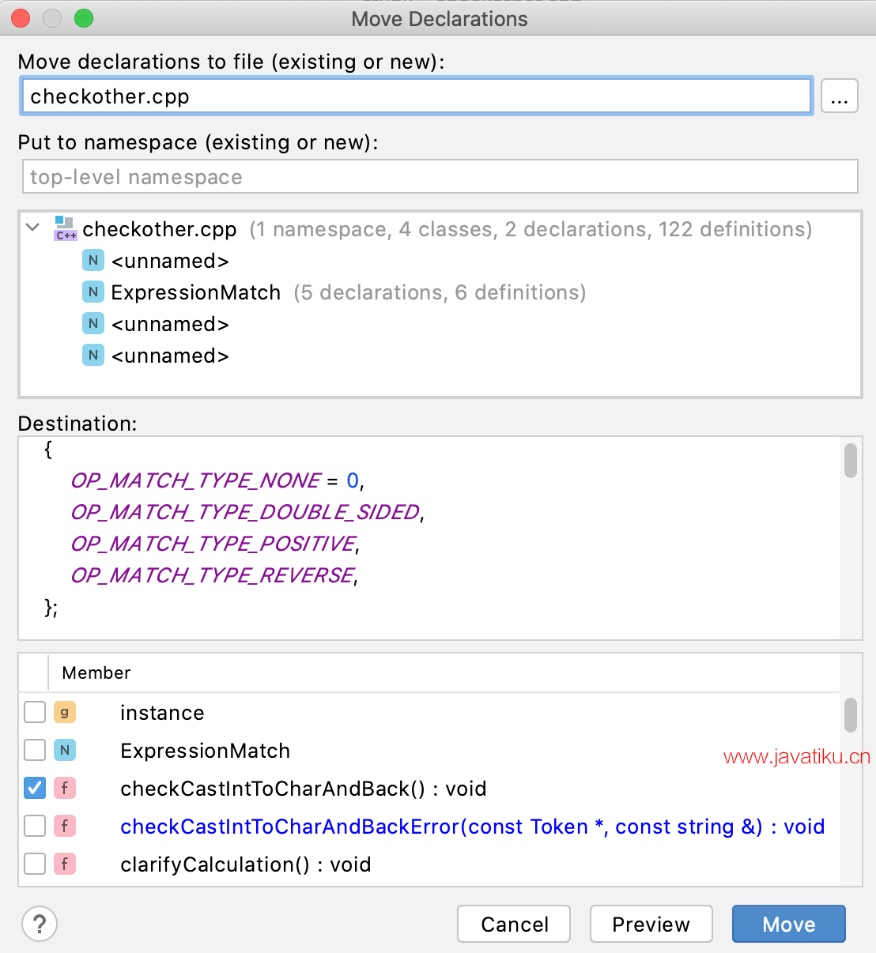876x953 pixels.
Task: Click the 'f' icon beside clarifyCalculation()
Action: [x=65, y=864]
